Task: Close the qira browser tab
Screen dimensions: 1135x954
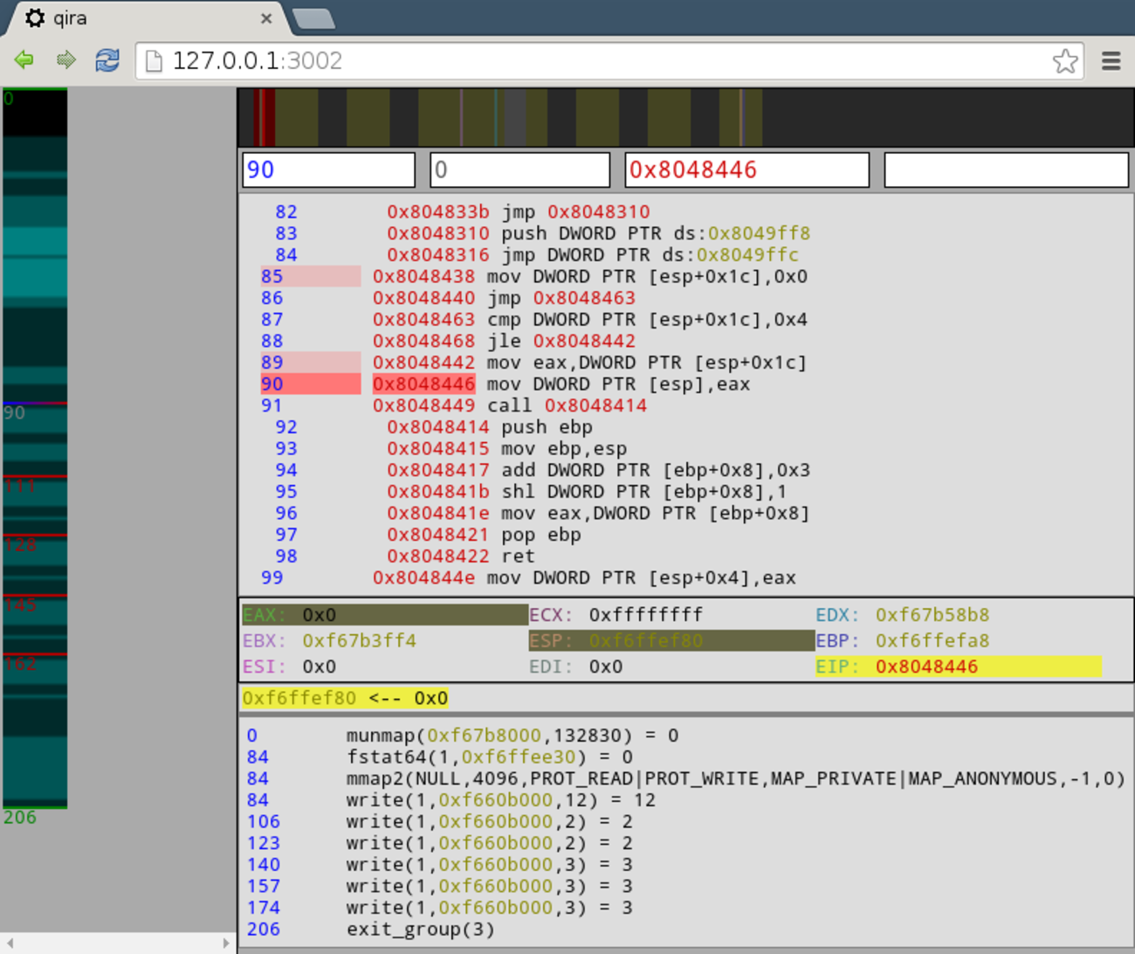Action: pos(266,18)
